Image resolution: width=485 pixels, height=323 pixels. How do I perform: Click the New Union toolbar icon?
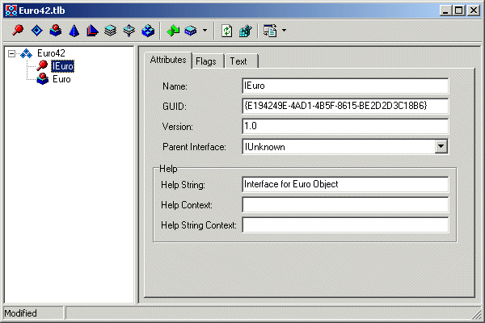point(129,31)
